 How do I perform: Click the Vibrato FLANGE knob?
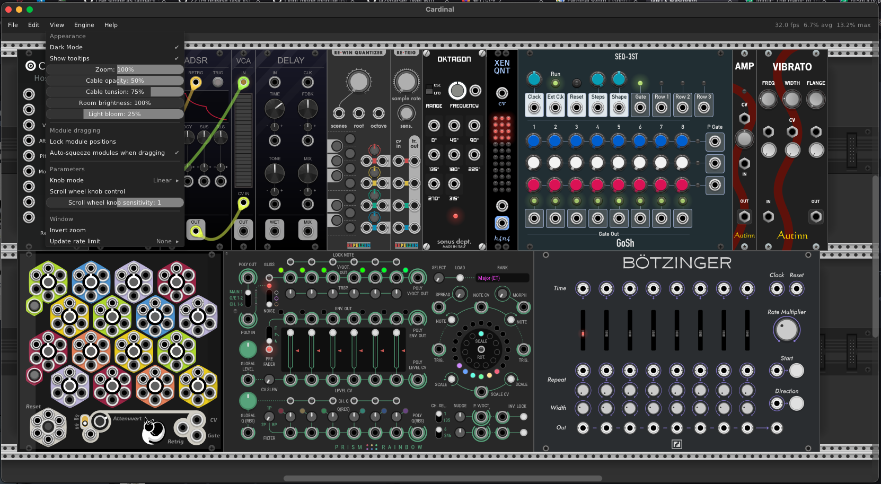click(x=816, y=99)
